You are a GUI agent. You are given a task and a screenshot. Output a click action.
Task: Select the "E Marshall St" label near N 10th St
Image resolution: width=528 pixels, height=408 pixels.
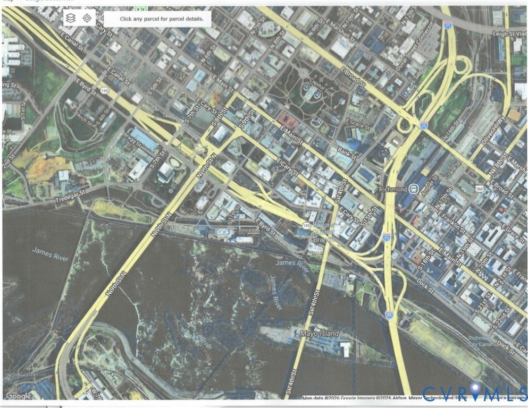tap(340, 30)
